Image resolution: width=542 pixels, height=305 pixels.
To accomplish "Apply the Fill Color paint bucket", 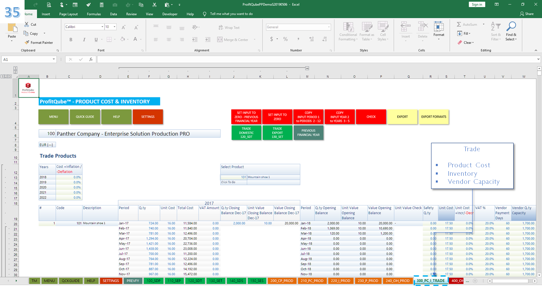I will coord(122,39).
